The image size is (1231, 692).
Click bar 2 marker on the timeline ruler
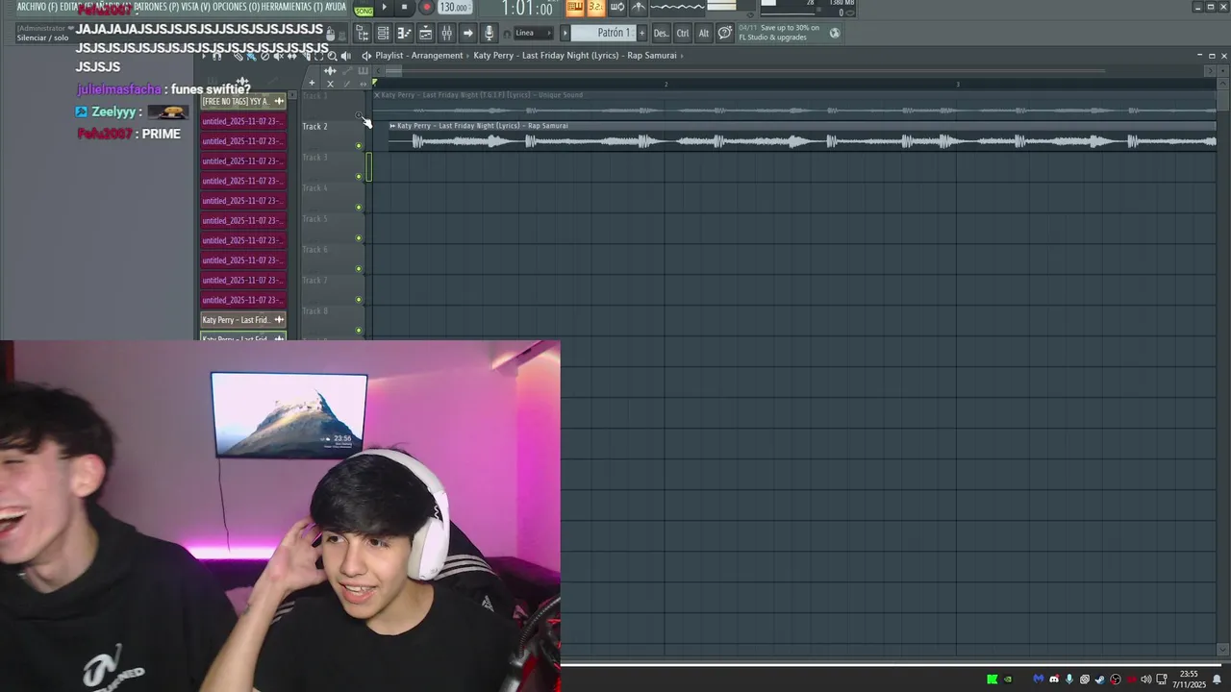(x=666, y=85)
